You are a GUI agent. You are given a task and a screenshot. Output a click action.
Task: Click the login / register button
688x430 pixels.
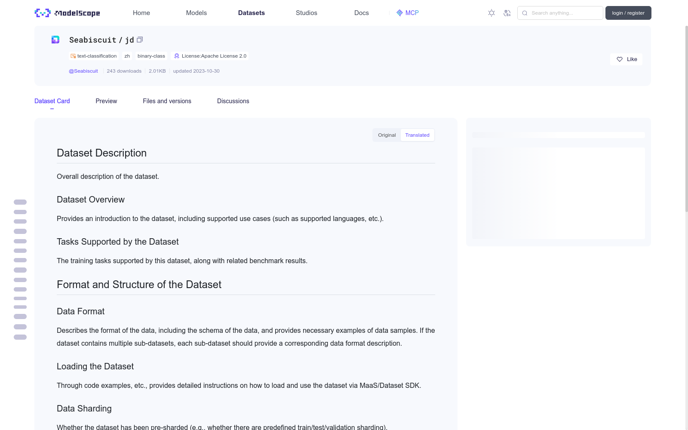click(628, 13)
